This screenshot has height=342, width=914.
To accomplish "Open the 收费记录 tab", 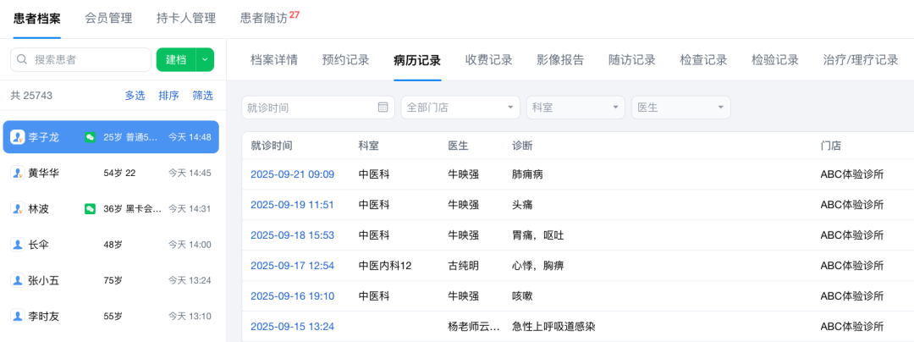I will pos(488,60).
